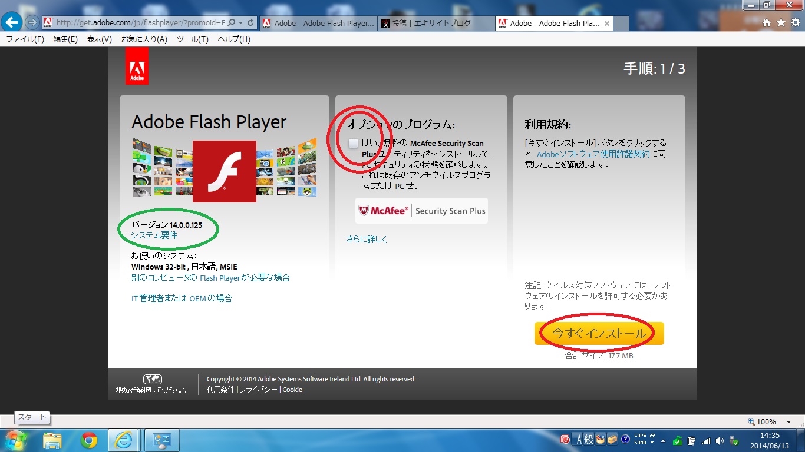Open the IME pad toolbox icon

point(601,438)
